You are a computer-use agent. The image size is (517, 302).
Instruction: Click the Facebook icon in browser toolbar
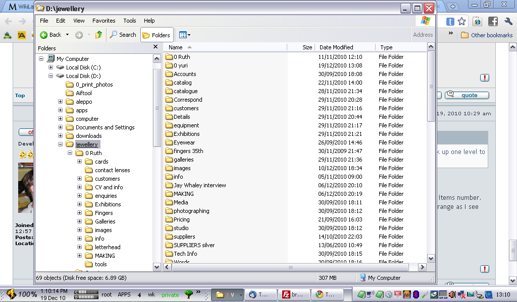pyautogui.click(x=493, y=22)
